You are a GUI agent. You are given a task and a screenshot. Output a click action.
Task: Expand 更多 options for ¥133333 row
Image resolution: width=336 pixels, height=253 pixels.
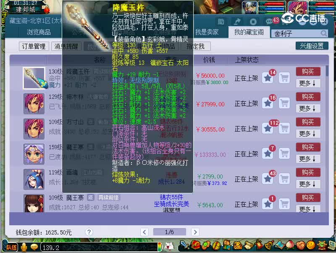point(308,159)
